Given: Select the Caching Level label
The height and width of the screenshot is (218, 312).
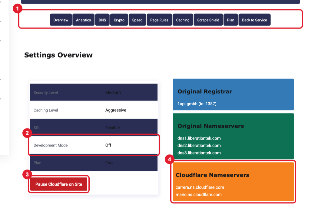Looking at the screenshot, I should coord(45,110).
